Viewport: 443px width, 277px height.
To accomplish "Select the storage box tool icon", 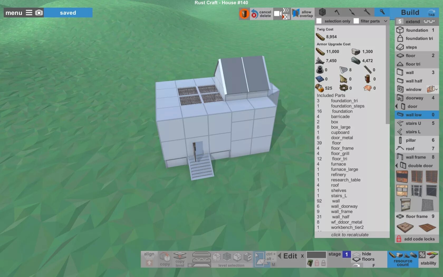I will pos(322,12).
